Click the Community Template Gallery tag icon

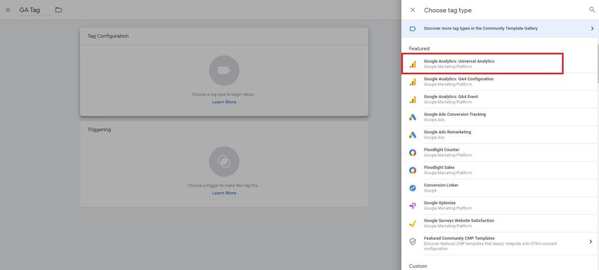pos(412,29)
